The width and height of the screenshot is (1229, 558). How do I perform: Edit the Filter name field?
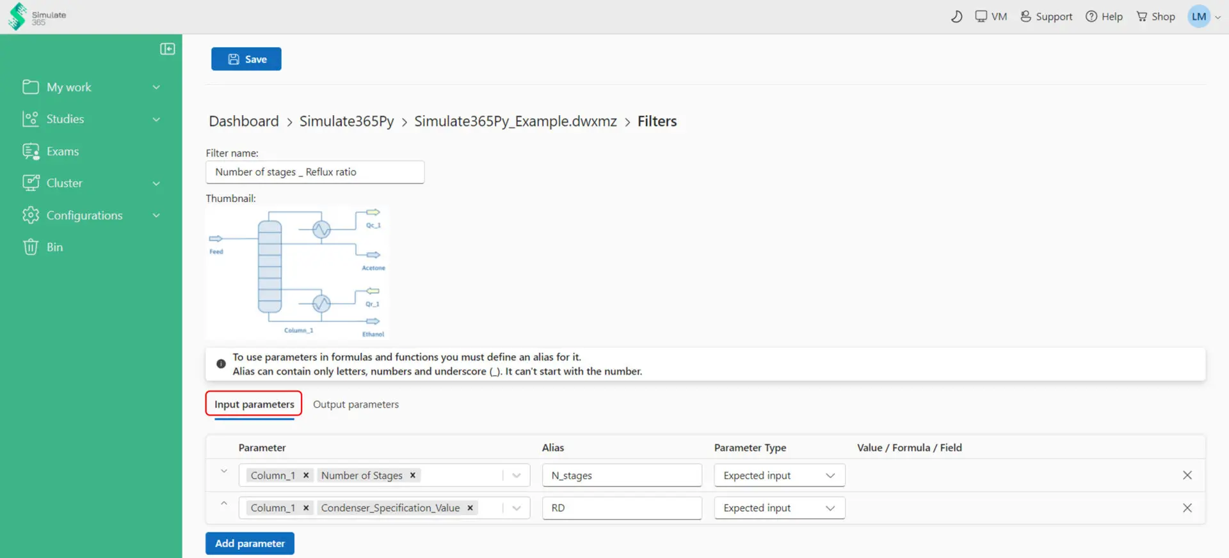click(315, 172)
